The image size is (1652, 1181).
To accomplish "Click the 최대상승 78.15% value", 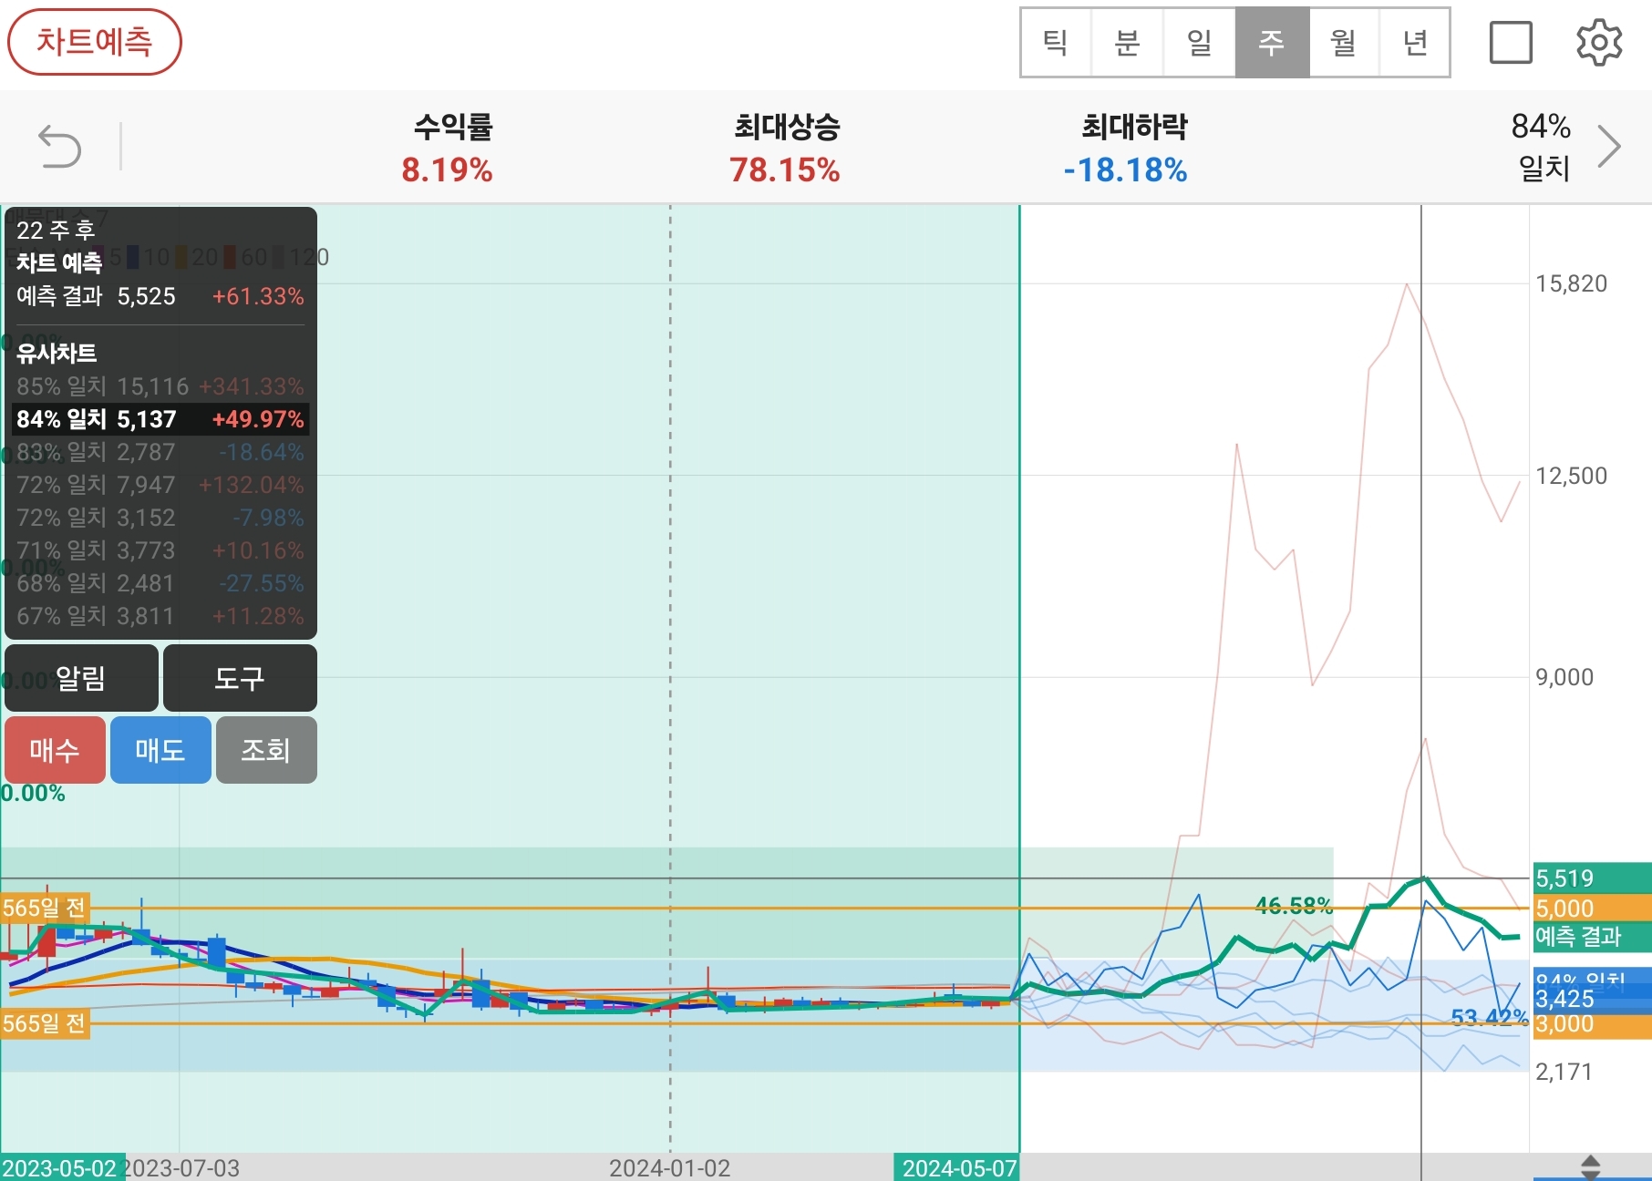I will pos(785,169).
